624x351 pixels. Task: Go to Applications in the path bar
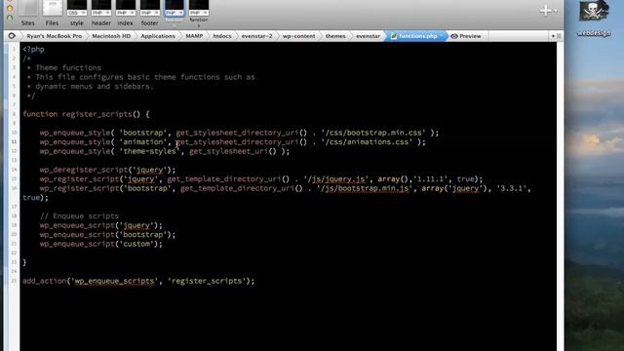tap(158, 36)
